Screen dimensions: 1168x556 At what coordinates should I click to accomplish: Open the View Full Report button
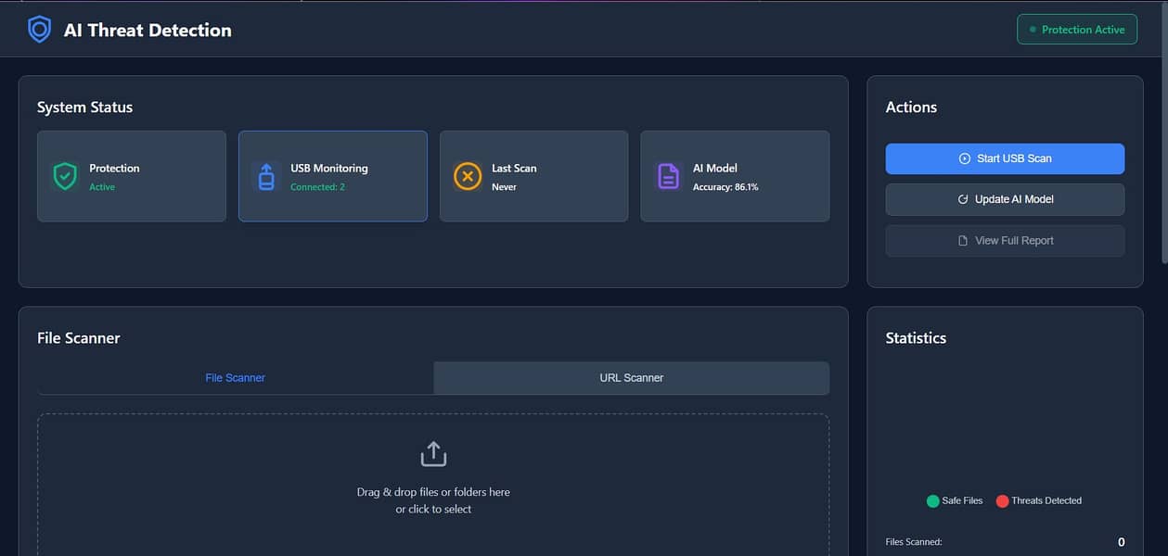point(1005,241)
